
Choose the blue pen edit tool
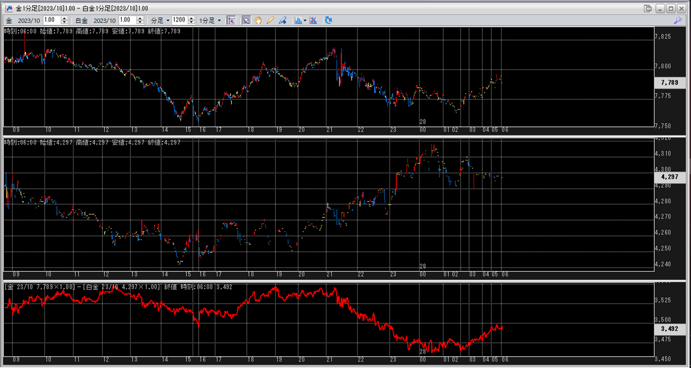coord(282,21)
